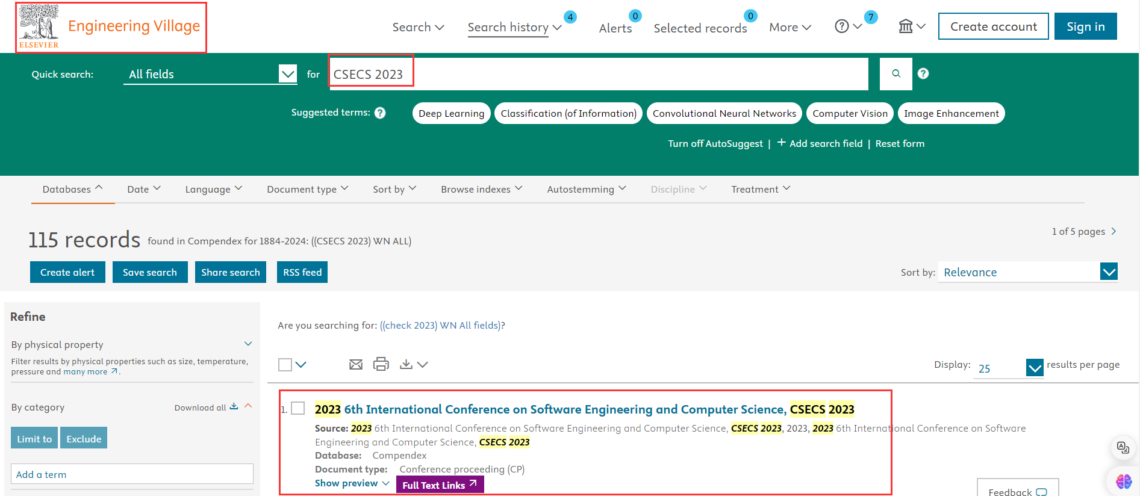This screenshot has width=1140, height=496.
Task: Expand select-all options chevron
Action: click(301, 365)
